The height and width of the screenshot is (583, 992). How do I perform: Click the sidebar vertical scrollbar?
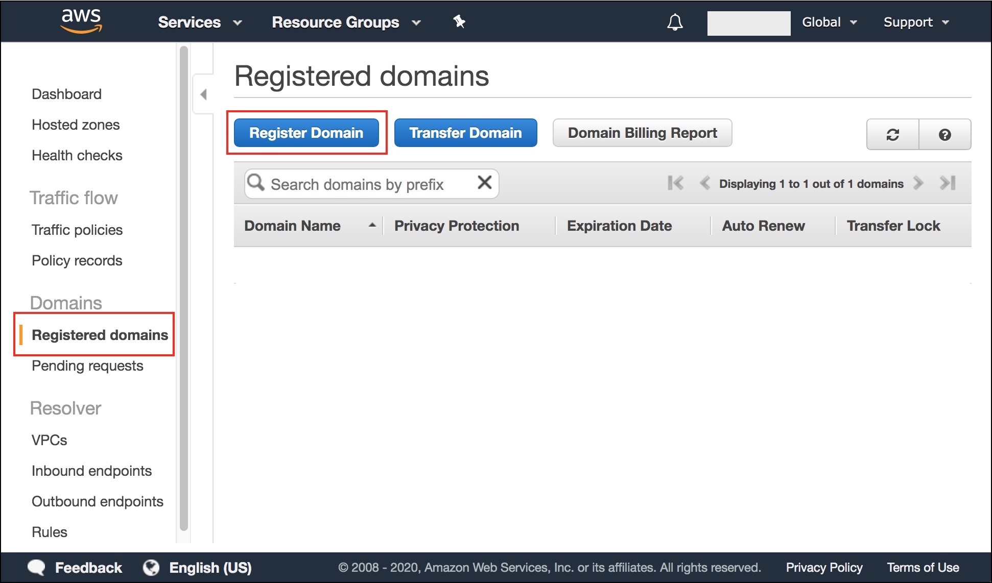coord(184,288)
